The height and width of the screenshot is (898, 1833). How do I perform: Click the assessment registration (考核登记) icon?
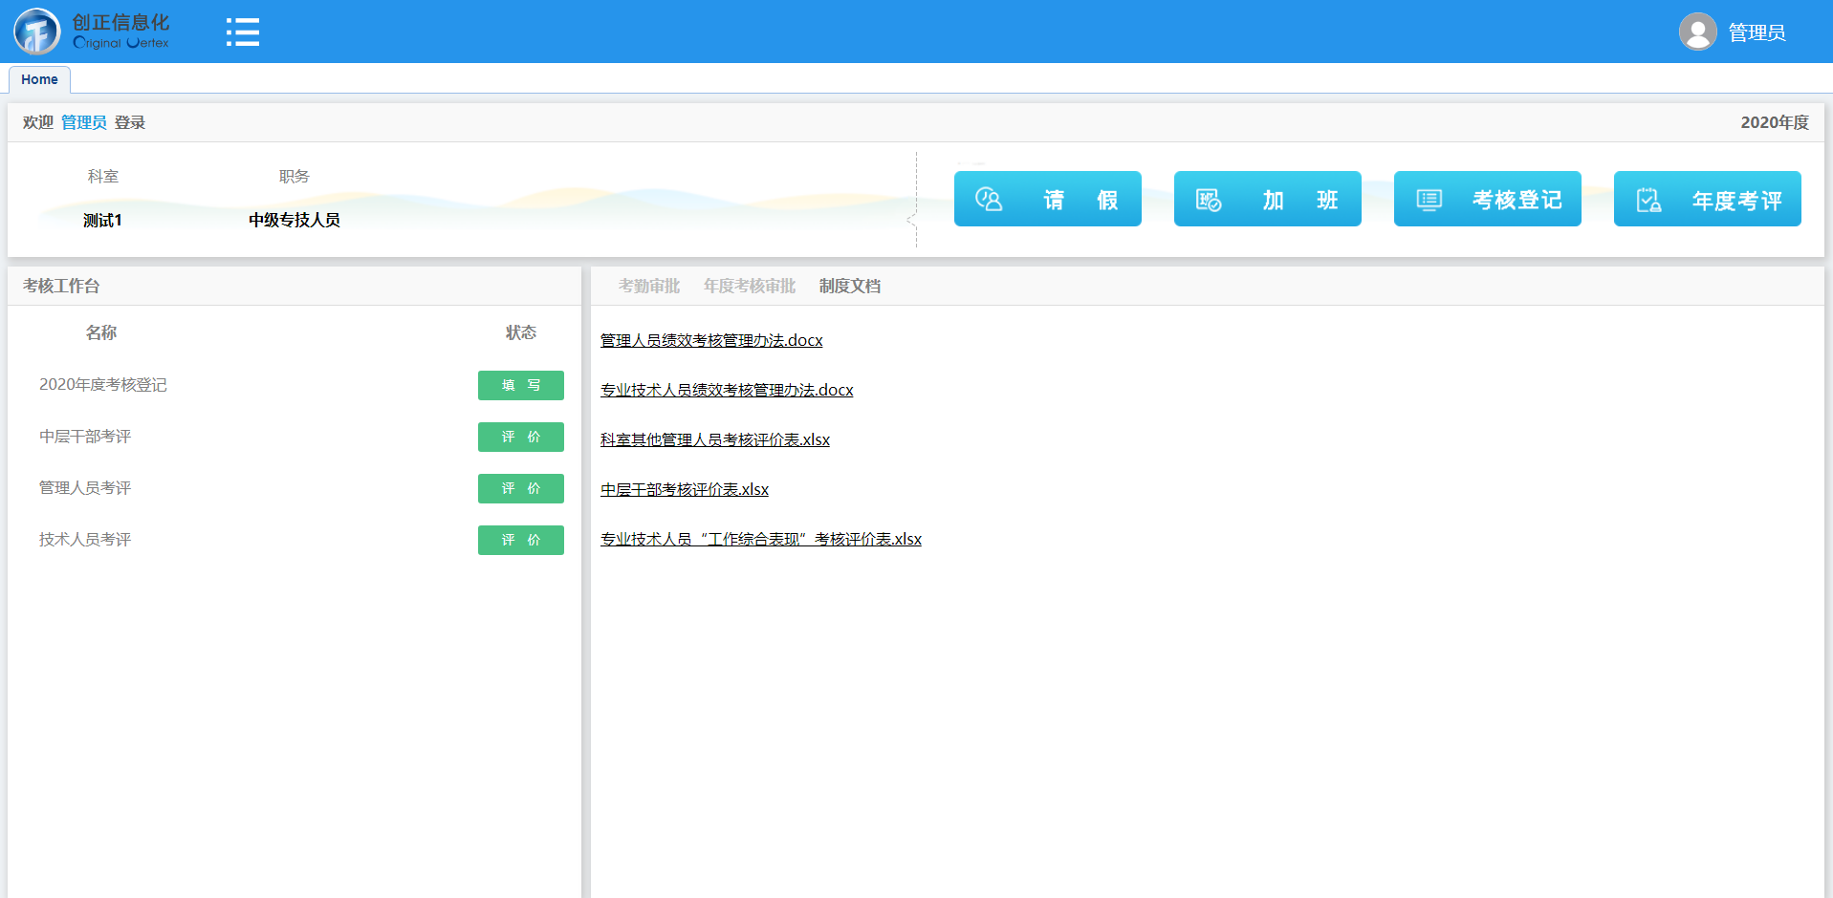[1429, 200]
